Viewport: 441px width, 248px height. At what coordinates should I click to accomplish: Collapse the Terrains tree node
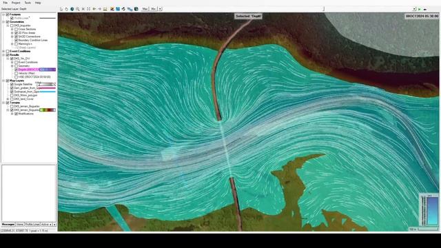(x=3, y=103)
